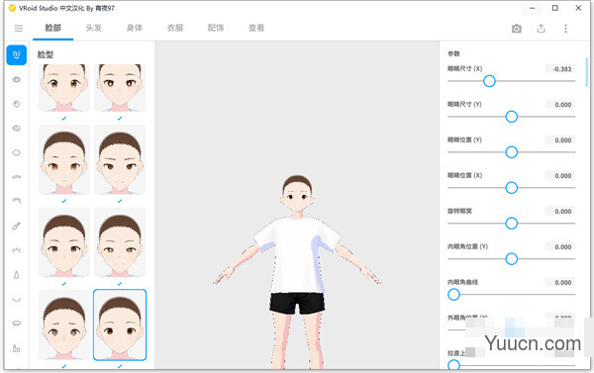Select the mouth curve category icon
The image size is (594, 373).
coord(16,299)
